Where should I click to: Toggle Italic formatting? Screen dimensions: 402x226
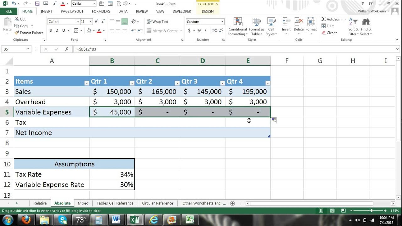point(57,31)
